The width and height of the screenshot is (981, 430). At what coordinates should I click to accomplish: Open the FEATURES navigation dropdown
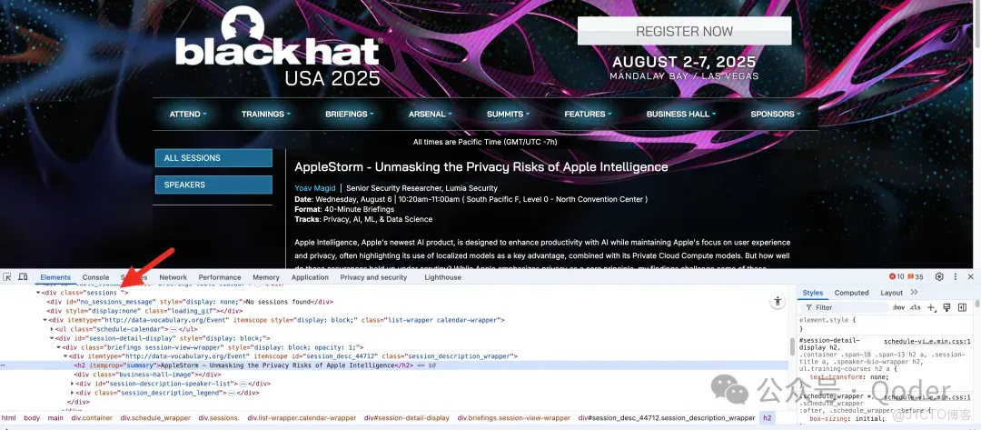pyautogui.click(x=588, y=114)
